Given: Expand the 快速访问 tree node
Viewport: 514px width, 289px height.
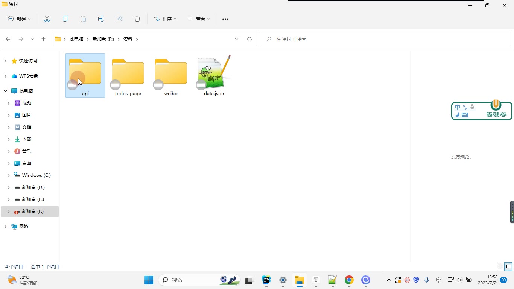Looking at the screenshot, I should point(5,61).
